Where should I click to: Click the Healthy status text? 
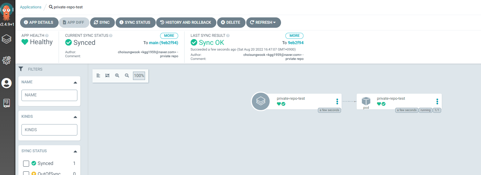[41, 42]
